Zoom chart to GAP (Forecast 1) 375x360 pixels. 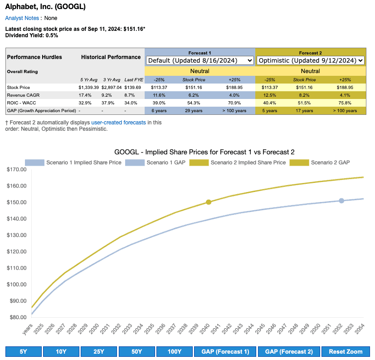tap(225, 352)
